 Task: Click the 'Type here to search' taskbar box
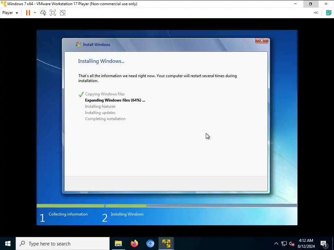(63, 243)
